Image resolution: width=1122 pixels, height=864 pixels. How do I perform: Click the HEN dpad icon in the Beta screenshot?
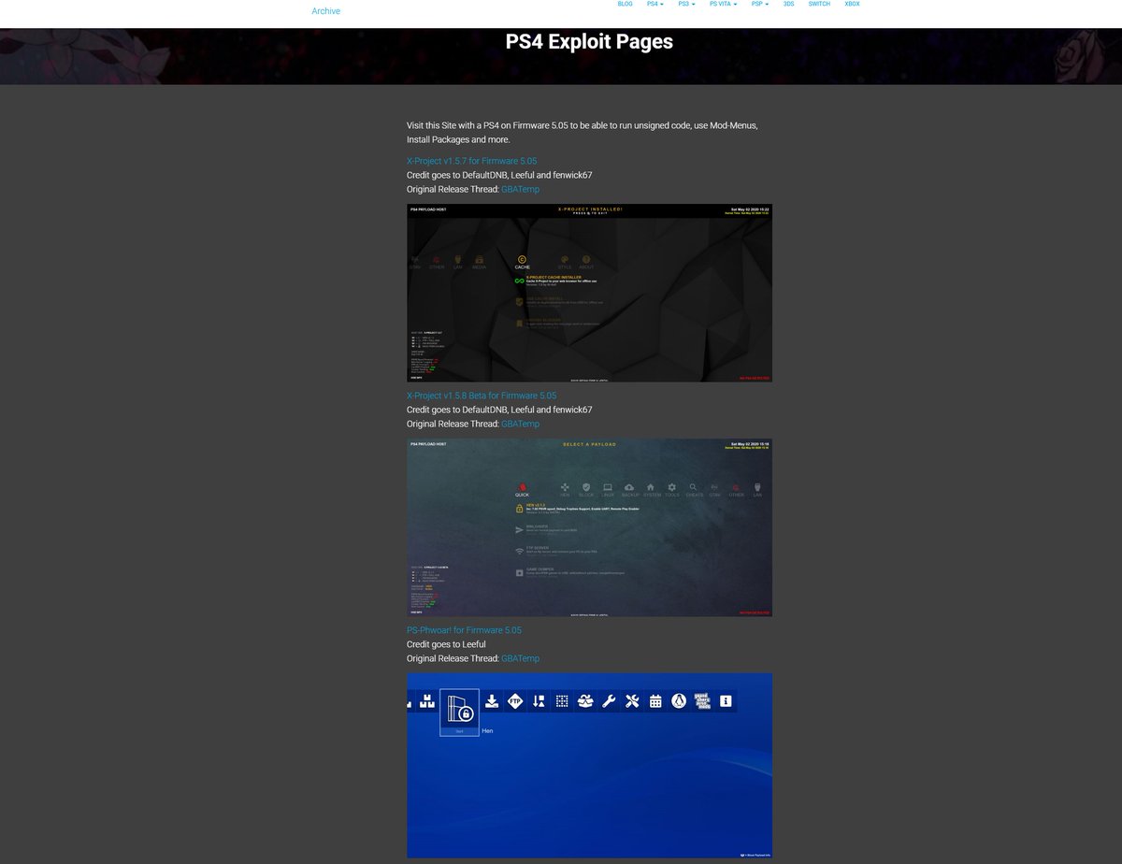pyautogui.click(x=565, y=487)
